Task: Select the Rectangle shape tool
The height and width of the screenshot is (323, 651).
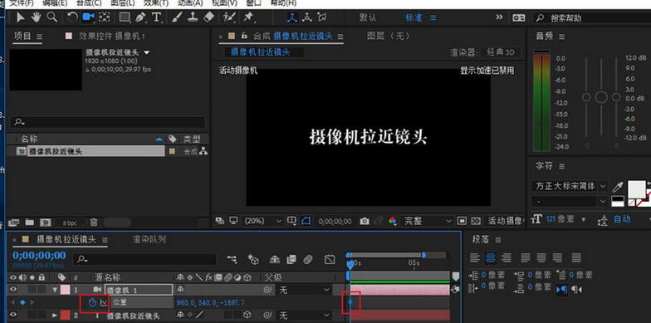Action: click(124, 17)
